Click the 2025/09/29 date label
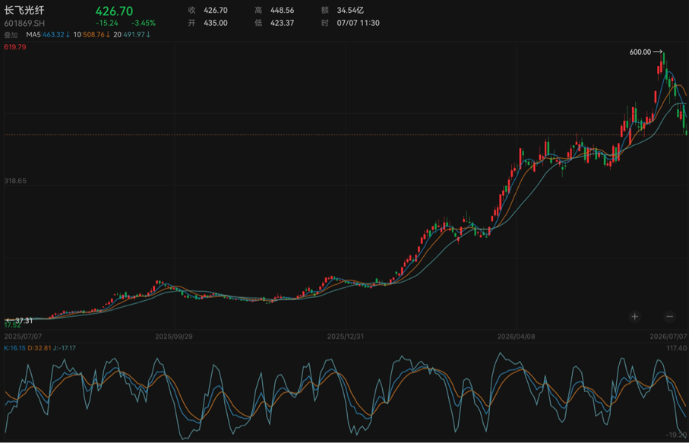Image resolution: width=689 pixels, height=443 pixels. [173, 337]
